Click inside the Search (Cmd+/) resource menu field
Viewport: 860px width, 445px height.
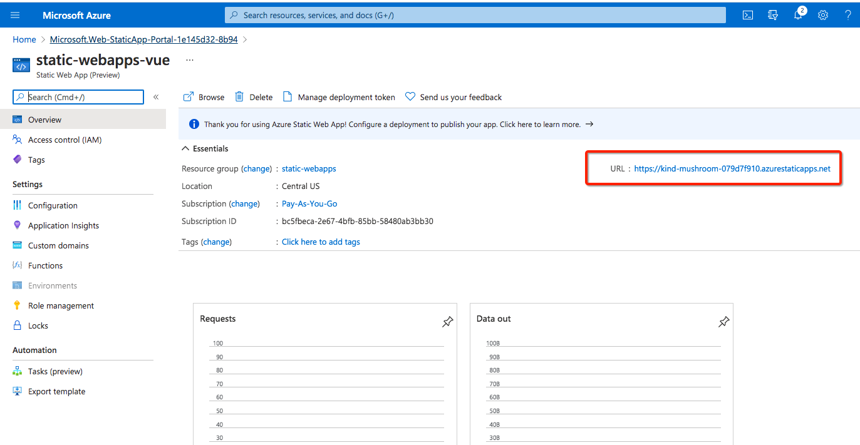[x=77, y=97]
